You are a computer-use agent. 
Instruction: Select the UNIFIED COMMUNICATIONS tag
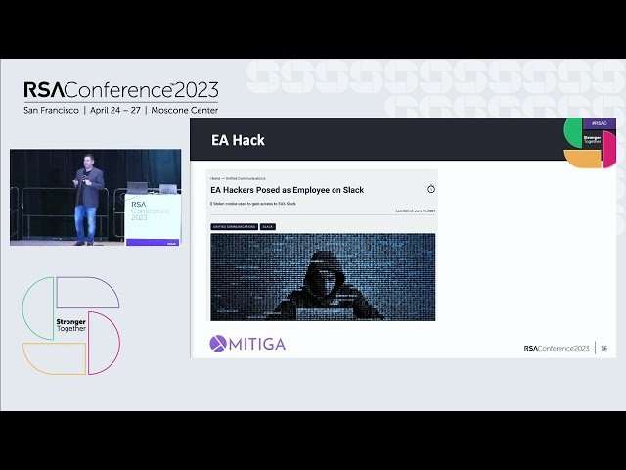point(235,226)
